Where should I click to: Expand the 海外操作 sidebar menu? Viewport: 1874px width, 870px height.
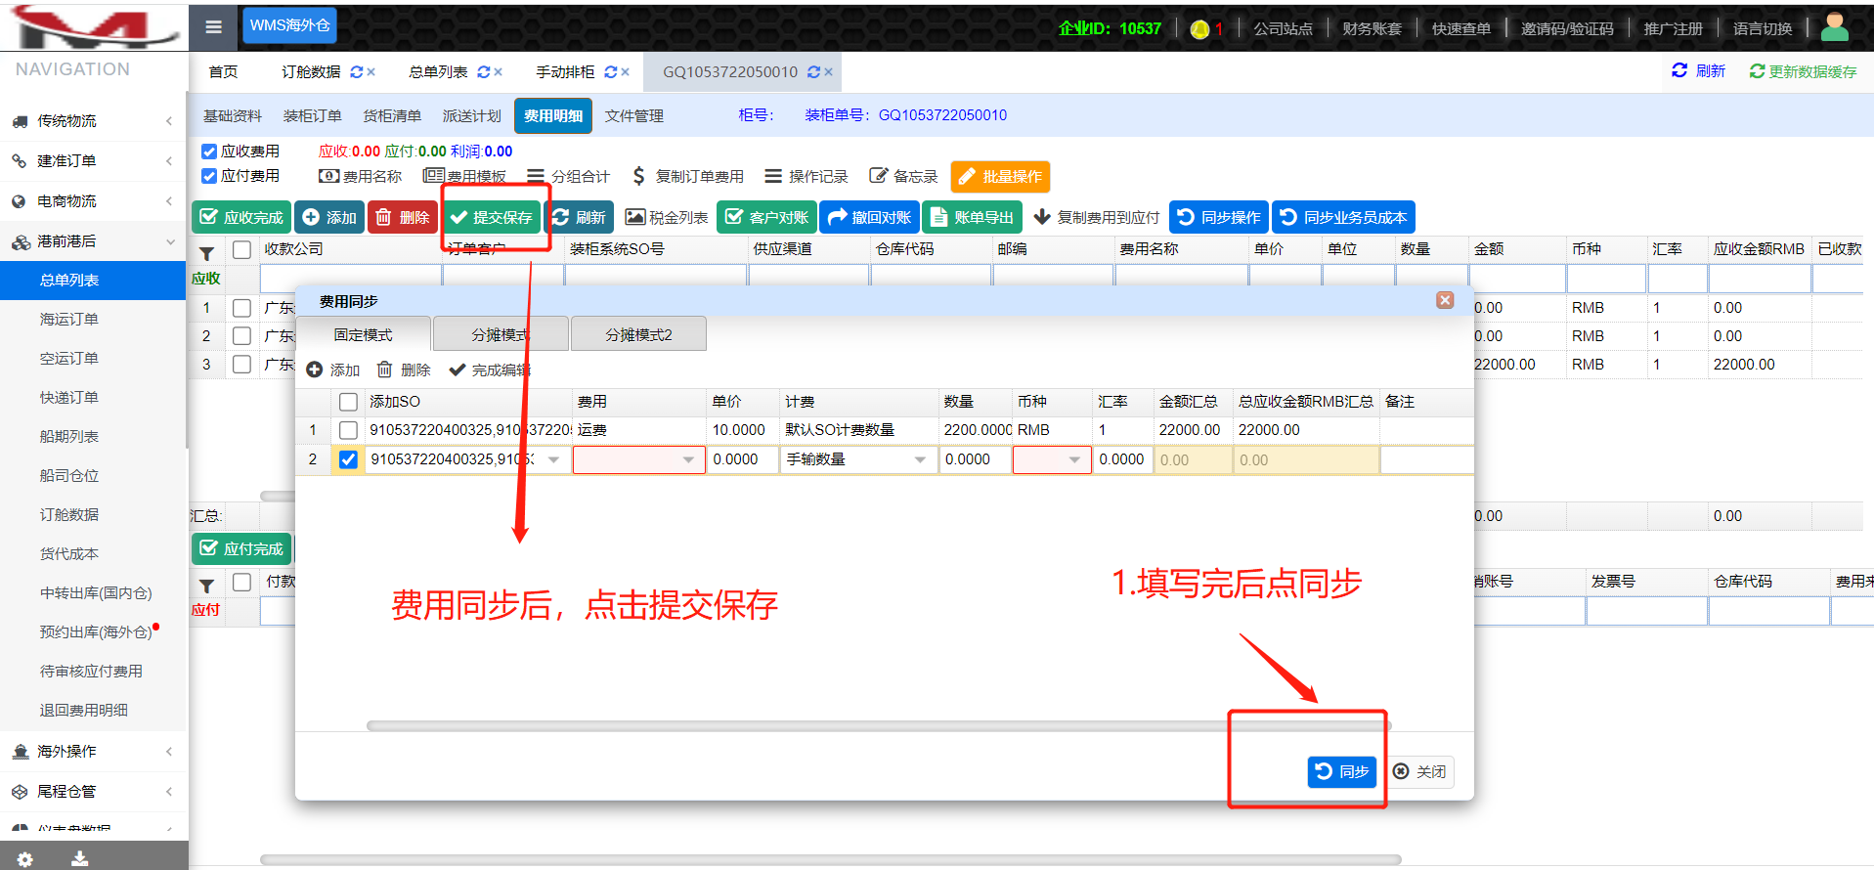click(x=93, y=752)
